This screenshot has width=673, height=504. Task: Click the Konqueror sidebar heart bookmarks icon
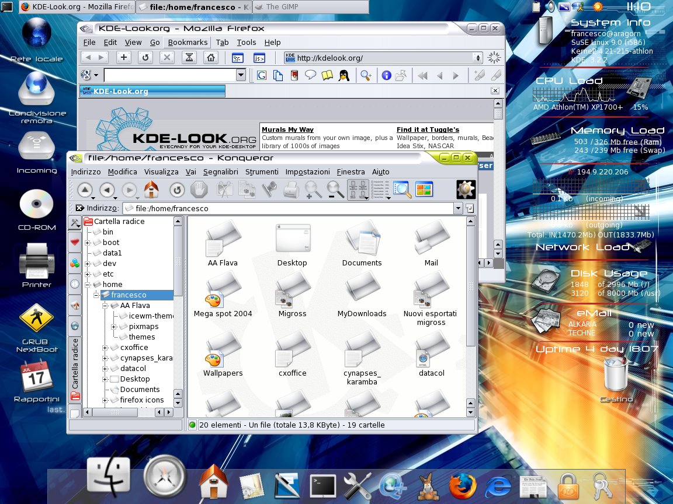tap(75, 243)
